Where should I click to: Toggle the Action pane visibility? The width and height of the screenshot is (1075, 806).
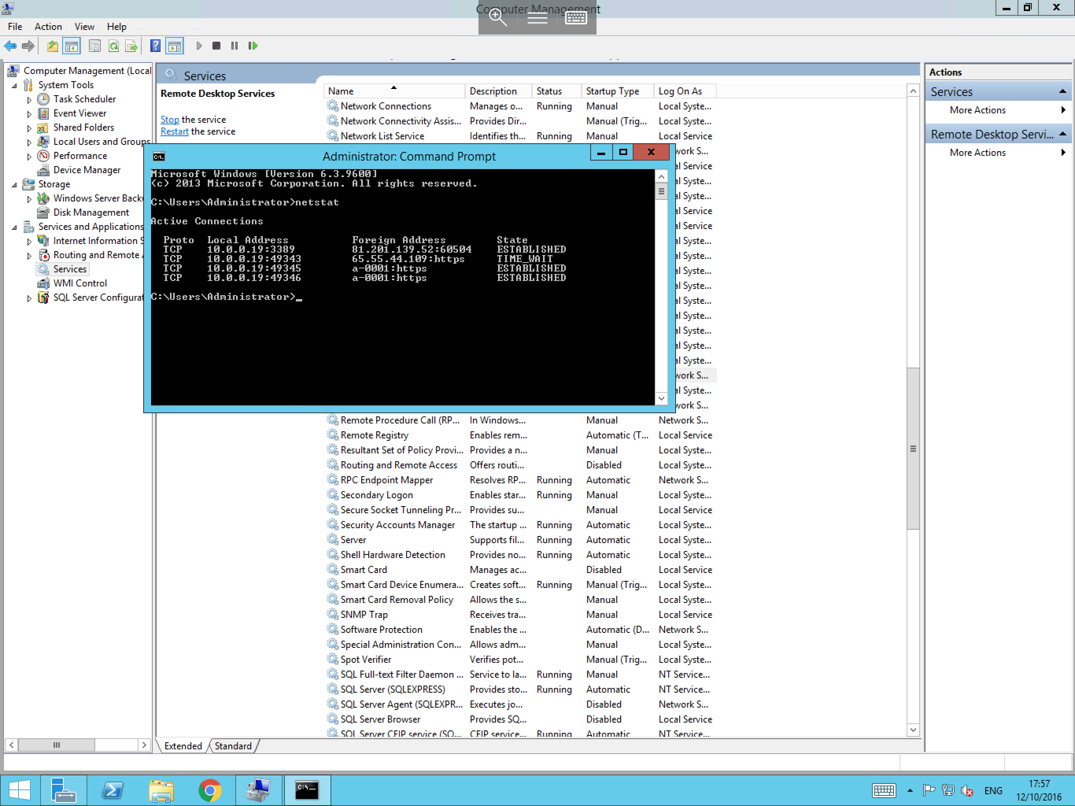[175, 46]
